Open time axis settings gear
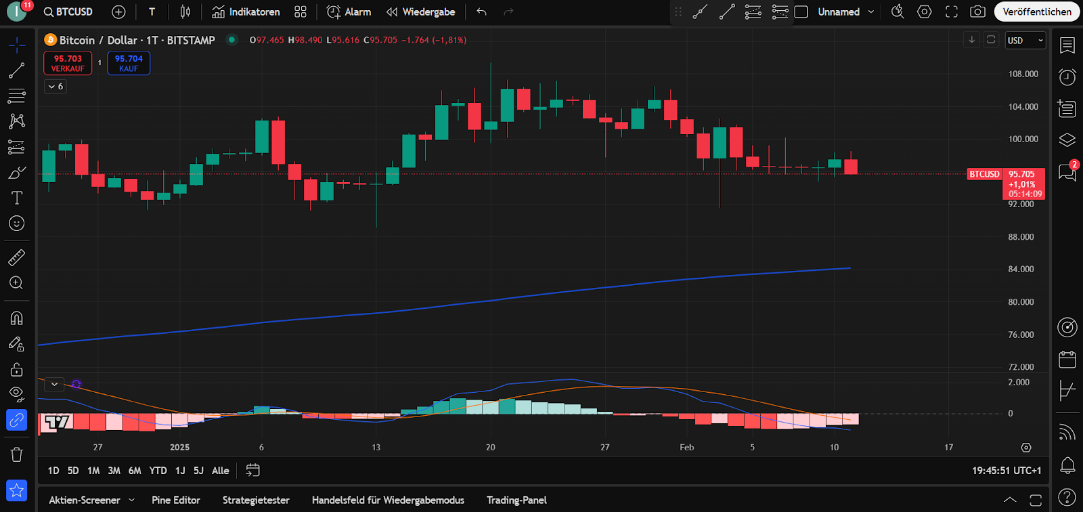The image size is (1083, 512). 1026,448
